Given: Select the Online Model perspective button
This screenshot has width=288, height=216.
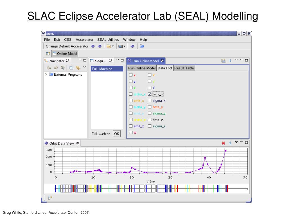Looking at the screenshot, I should [65, 54].
